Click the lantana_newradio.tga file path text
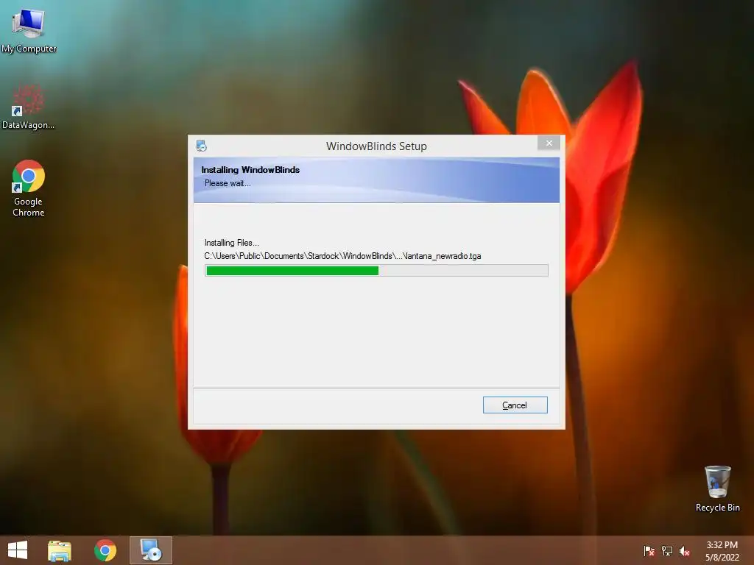754x565 pixels. [x=342, y=256]
